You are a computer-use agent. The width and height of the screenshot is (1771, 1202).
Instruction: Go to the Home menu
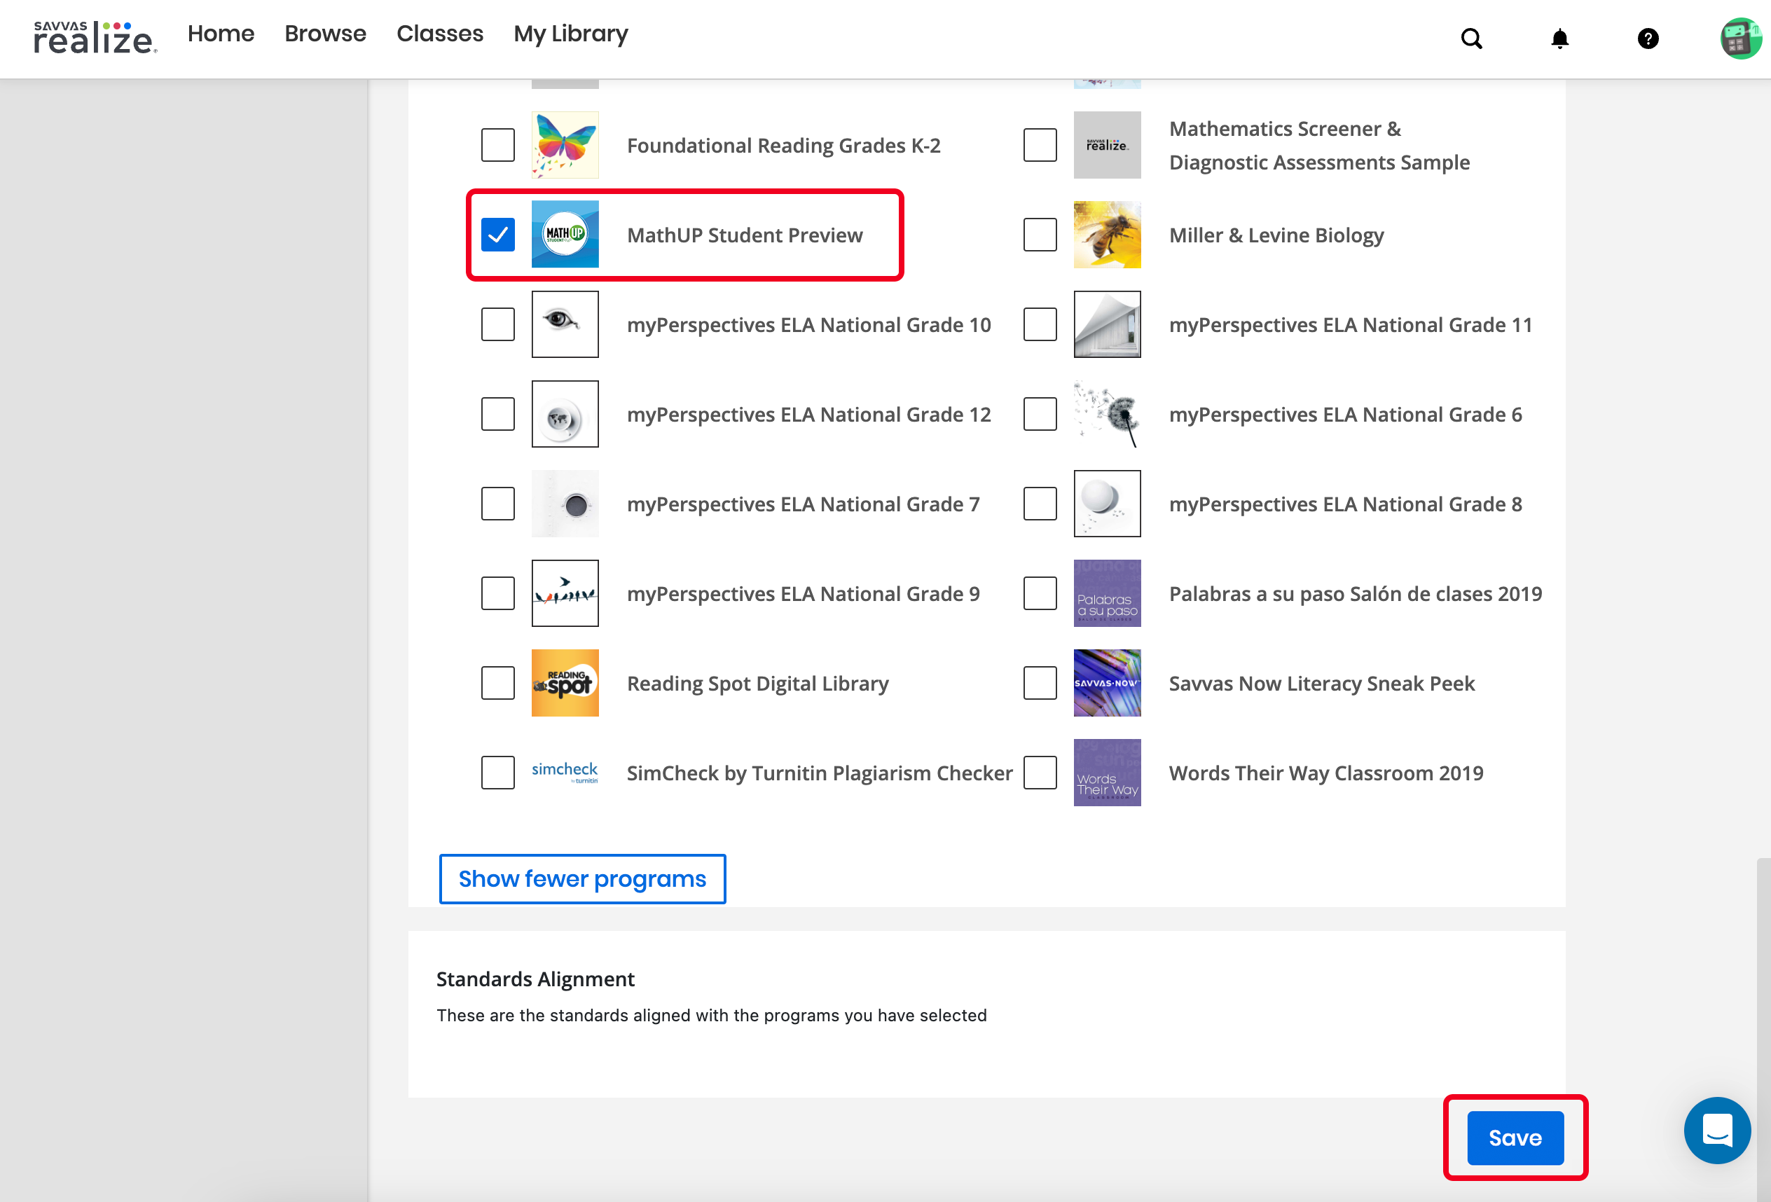(x=221, y=34)
